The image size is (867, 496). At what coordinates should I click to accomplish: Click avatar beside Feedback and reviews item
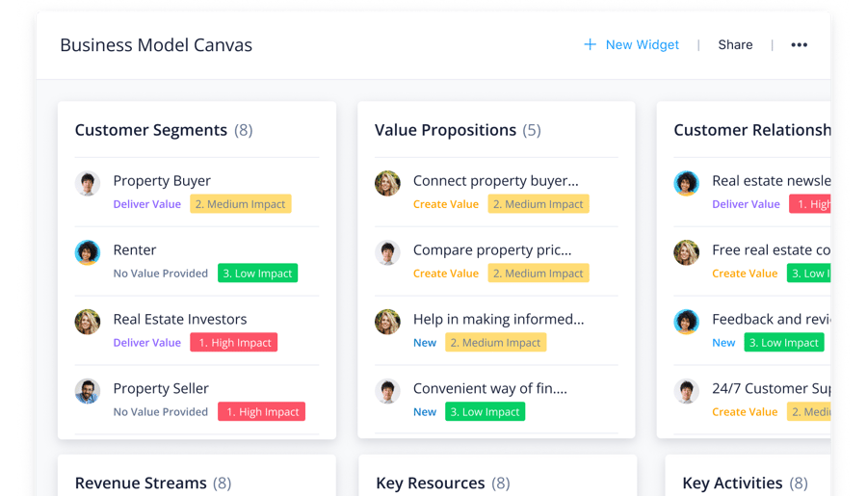click(686, 322)
